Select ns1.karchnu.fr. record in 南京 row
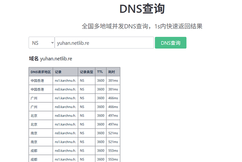 pyautogui.click(x=66, y=142)
